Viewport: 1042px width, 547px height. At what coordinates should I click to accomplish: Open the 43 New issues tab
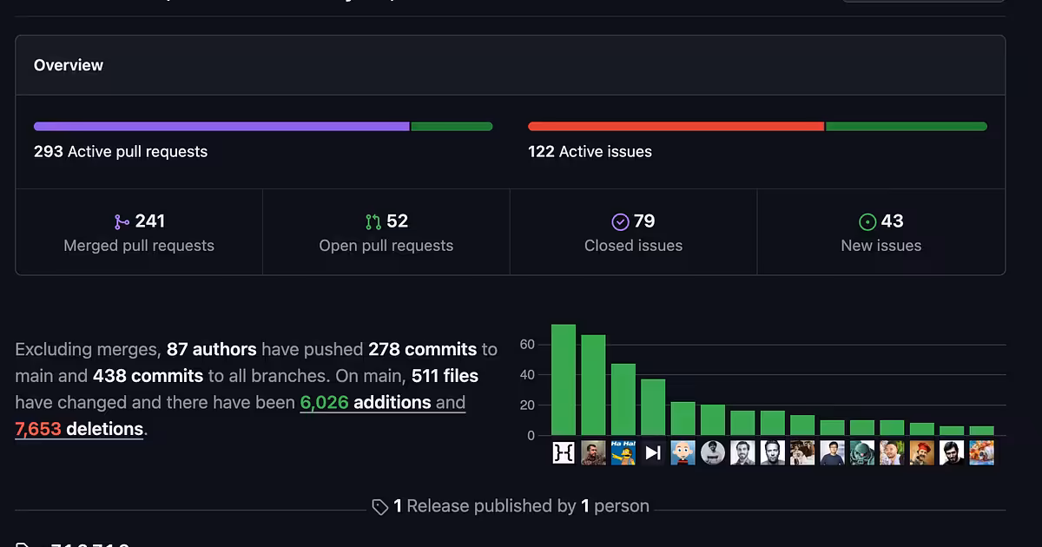[x=881, y=232]
